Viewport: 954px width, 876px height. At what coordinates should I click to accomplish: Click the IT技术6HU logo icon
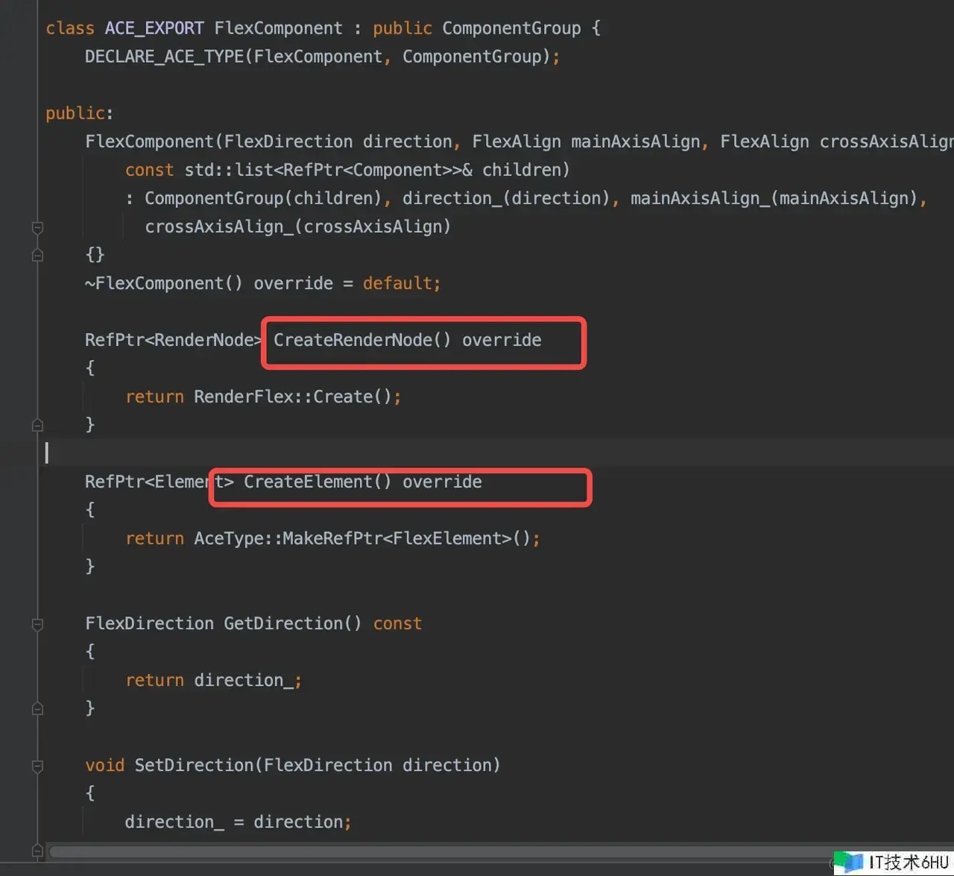(848, 863)
